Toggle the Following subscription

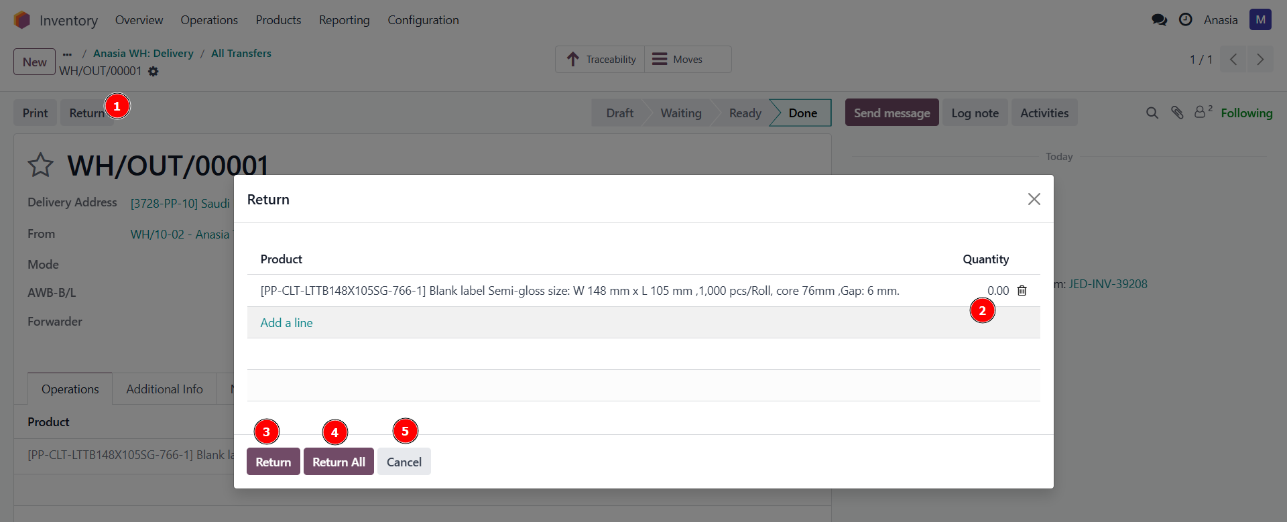[x=1246, y=113]
